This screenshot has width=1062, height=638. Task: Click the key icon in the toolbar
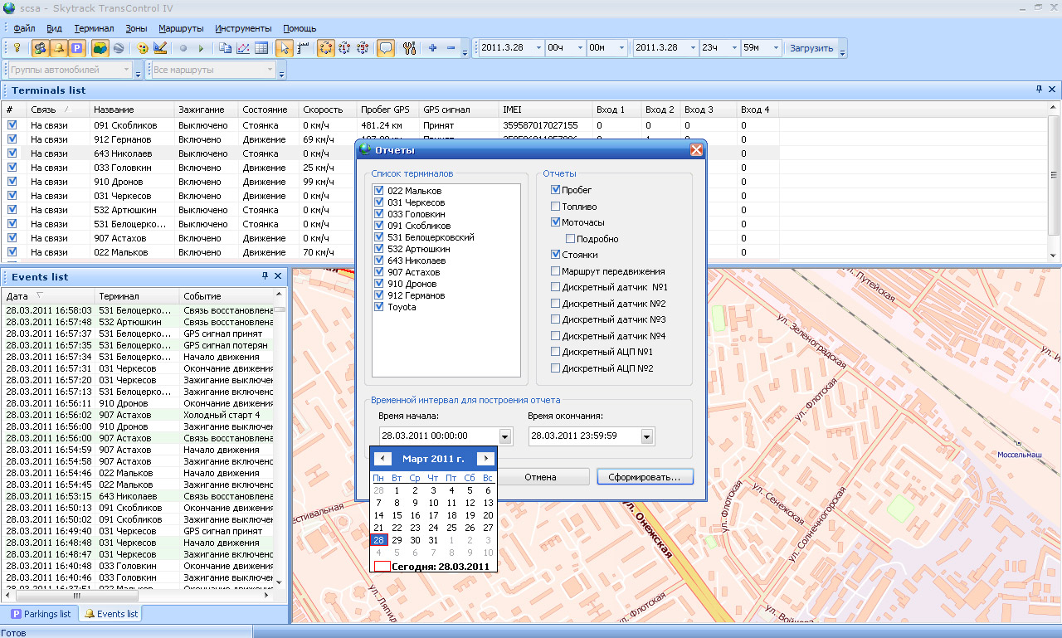pos(16,48)
